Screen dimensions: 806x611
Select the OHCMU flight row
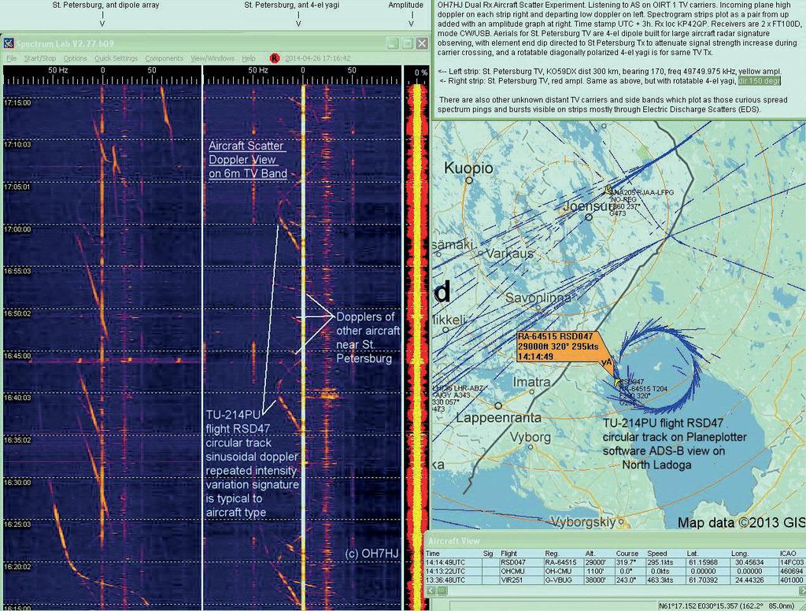(x=615, y=572)
